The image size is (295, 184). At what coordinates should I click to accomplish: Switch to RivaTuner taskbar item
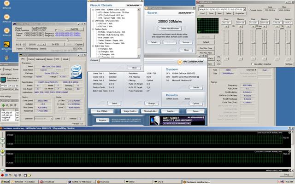(110, 182)
